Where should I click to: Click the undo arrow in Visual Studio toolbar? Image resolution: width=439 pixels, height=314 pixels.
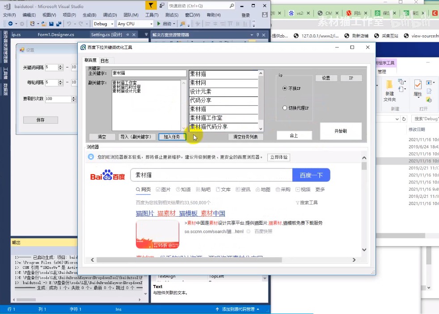click(69, 24)
